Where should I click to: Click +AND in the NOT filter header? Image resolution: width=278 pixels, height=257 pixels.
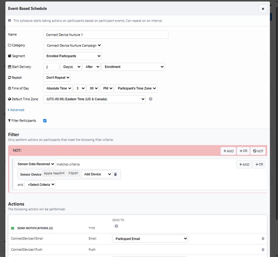pyautogui.click(x=228, y=151)
